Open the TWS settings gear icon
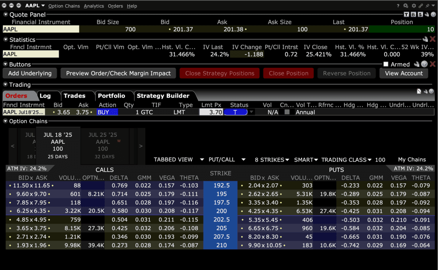The height and width of the screenshot is (270, 438). (413, 6)
